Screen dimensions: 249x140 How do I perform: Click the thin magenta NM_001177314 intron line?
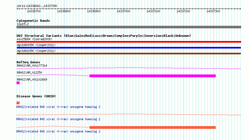(x=129, y=68)
